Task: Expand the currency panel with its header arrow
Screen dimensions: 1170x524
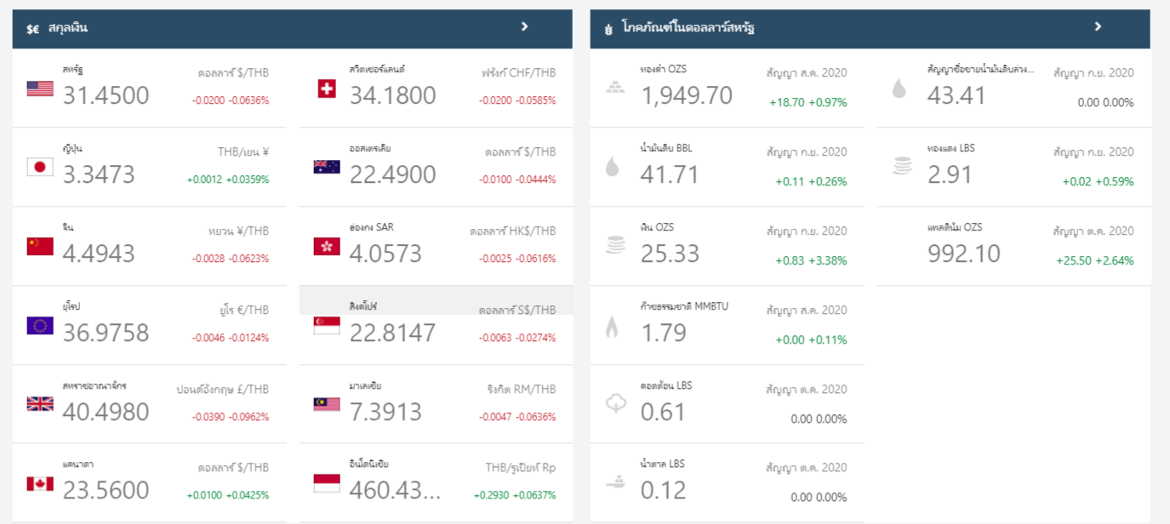Action: point(525,27)
